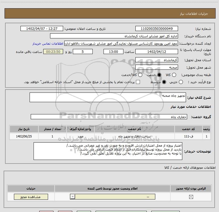
Task: Click service code cell ق-111
Action: [x=188, y=136]
